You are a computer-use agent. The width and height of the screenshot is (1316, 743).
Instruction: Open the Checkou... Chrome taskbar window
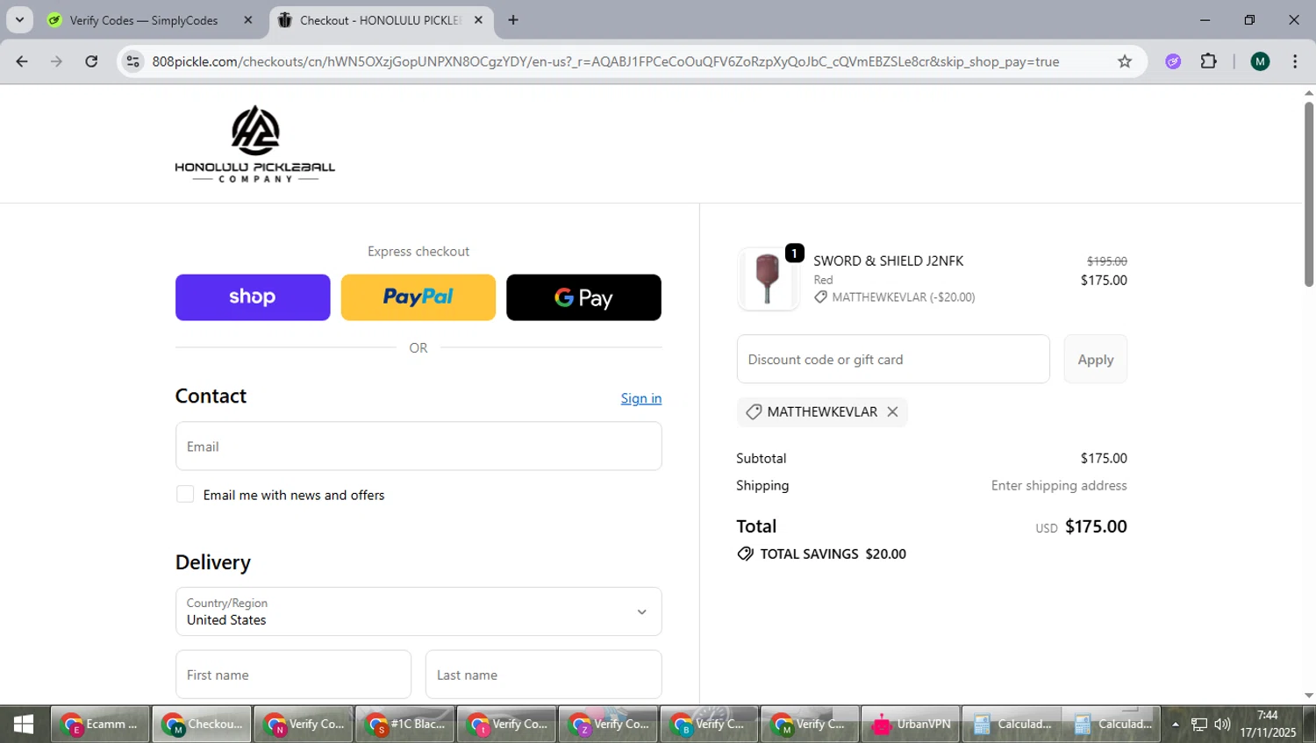202,724
